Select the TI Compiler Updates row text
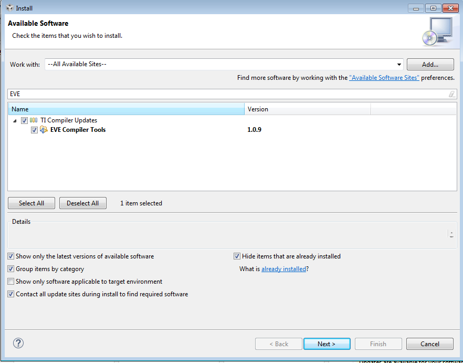 [x=69, y=120]
